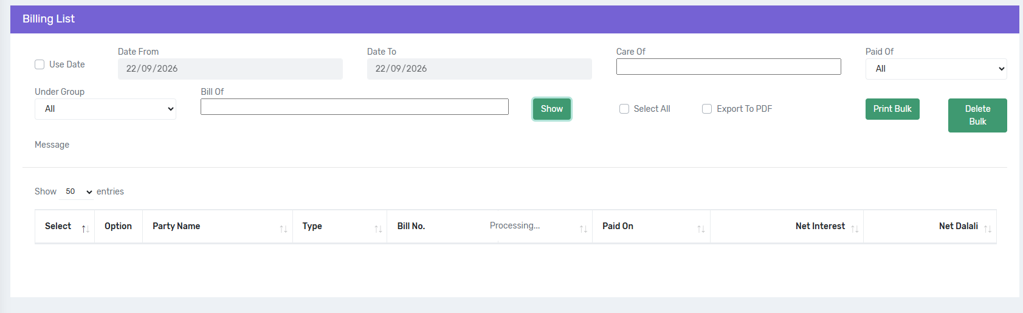Sort table by Paid On column

(x=651, y=226)
